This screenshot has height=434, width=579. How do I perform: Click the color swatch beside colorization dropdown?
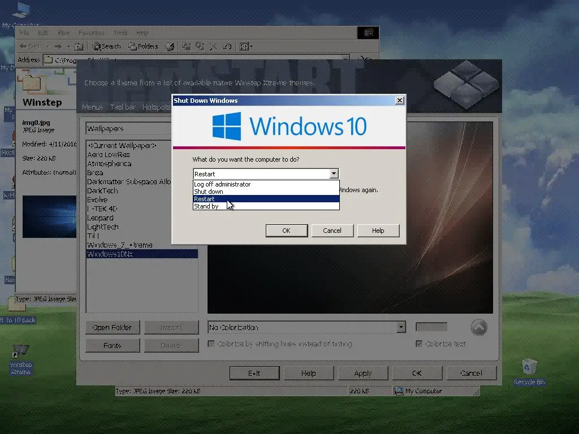[431, 327]
